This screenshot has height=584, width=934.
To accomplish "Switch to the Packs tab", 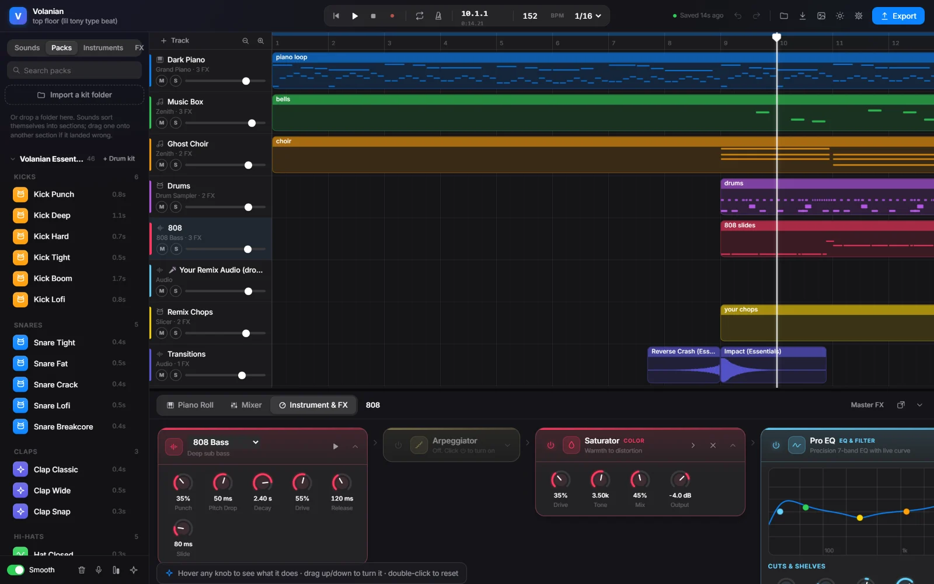I will [61, 48].
